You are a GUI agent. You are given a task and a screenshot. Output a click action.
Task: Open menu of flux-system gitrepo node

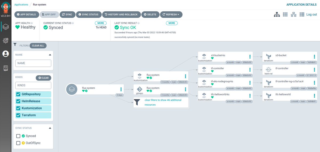[x=185, y=89]
